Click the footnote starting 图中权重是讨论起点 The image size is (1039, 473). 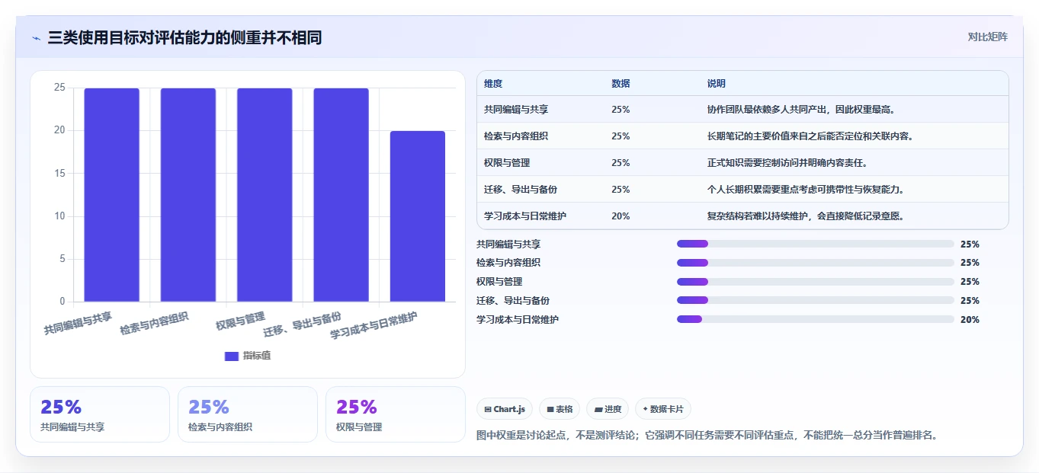point(707,436)
